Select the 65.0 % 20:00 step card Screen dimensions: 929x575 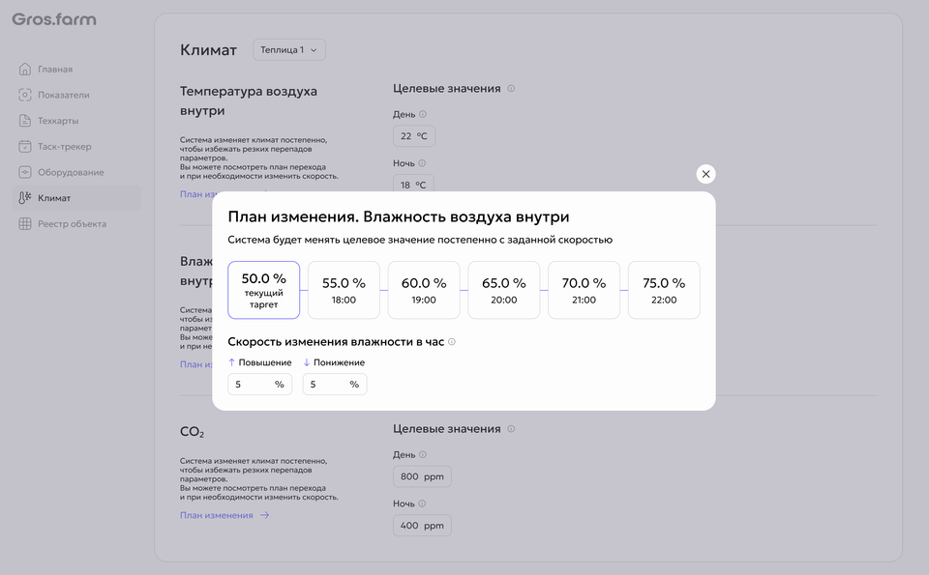[x=503, y=290]
